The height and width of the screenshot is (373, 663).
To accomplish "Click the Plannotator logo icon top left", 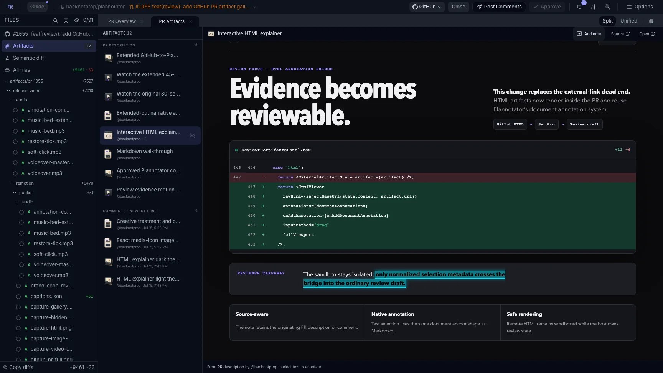I will [x=10, y=7].
